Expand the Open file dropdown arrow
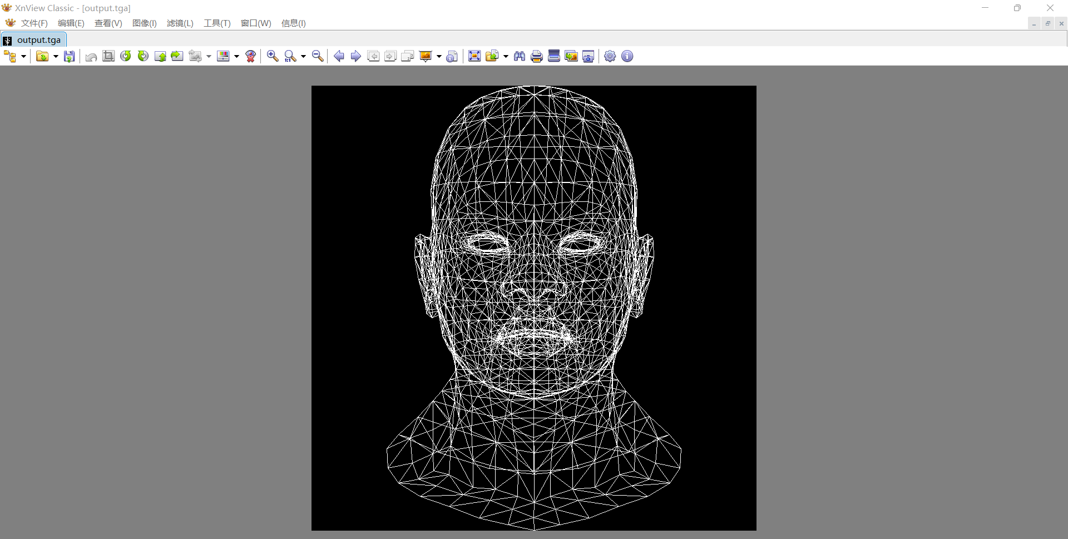The image size is (1068, 539). click(56, 56)
